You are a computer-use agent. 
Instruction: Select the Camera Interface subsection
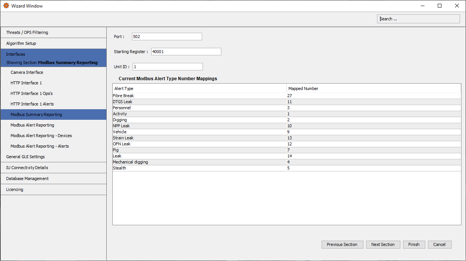click(x=27, y=72)
